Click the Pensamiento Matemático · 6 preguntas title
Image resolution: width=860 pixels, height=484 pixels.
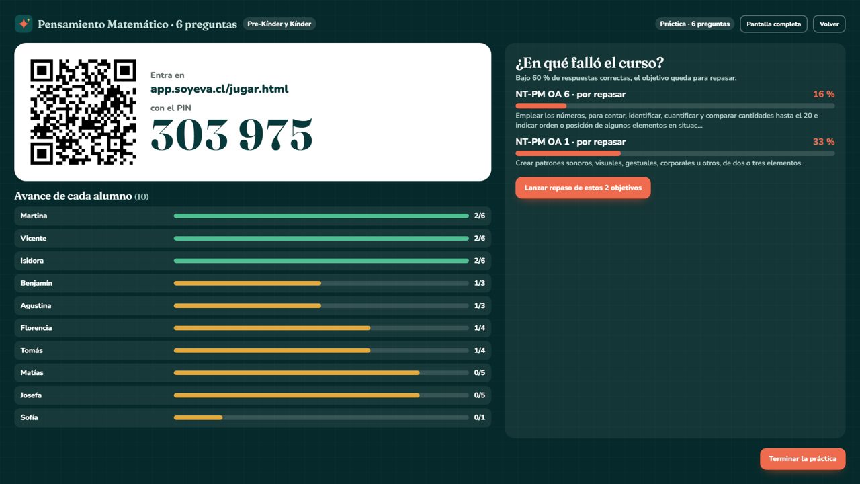pos(137,24)
